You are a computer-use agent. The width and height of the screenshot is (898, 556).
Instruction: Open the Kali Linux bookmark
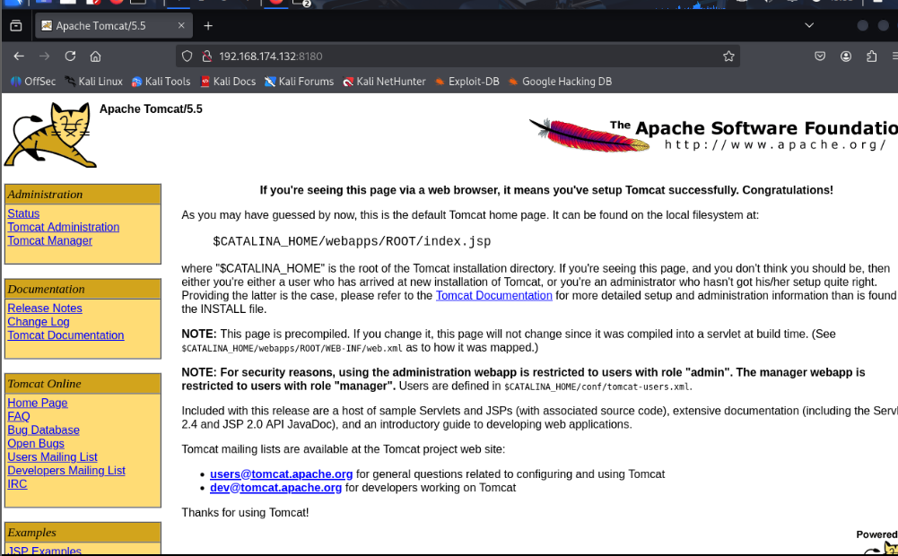pos(94,82)
